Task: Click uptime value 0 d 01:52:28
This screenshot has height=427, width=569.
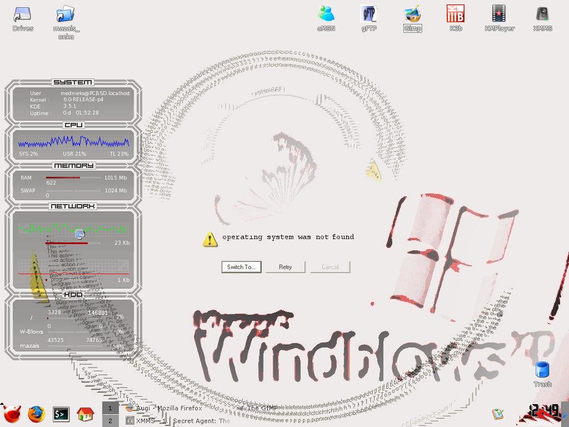Action: point(81,112)
